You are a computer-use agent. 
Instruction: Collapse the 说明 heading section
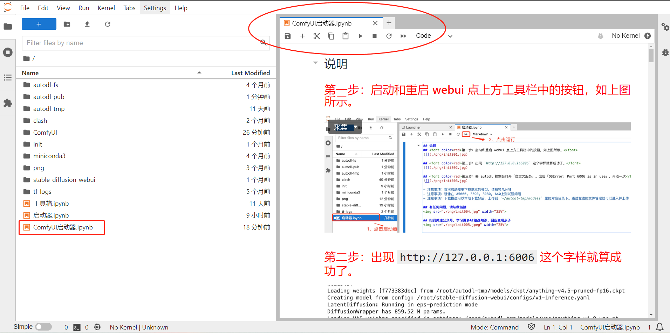click(x=315, y=63)
